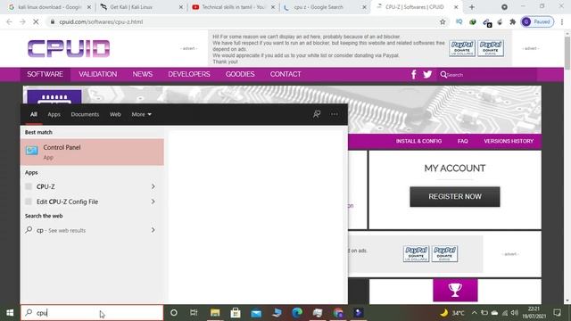Open GOODIES menu item
Image resolution: width=571 pixels, height=321 pixels.
pyautogui.click(x=240, y=74)
